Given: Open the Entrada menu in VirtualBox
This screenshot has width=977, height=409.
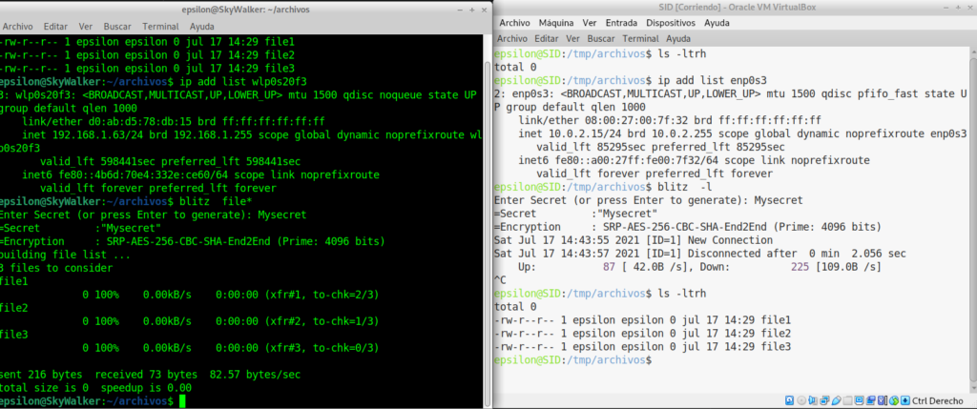Looking at the screenshot, I should (621, 23).
